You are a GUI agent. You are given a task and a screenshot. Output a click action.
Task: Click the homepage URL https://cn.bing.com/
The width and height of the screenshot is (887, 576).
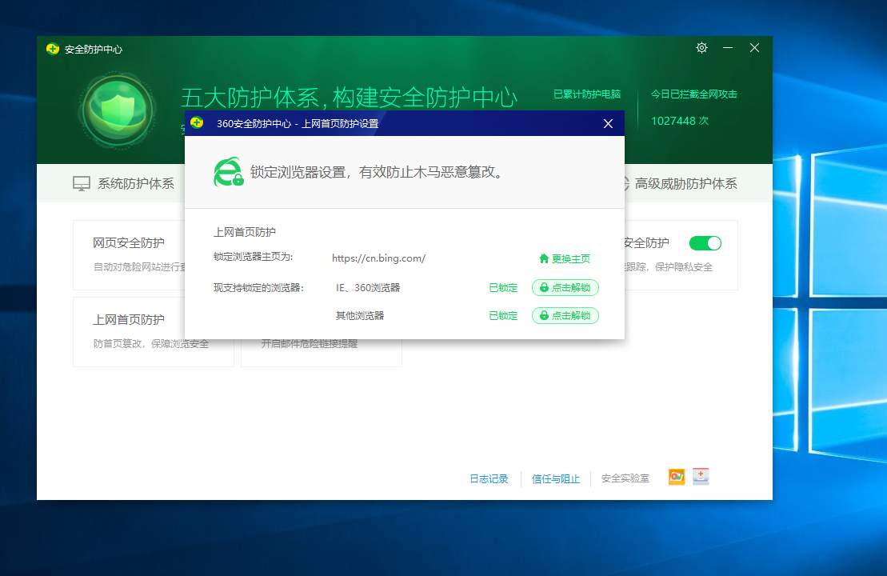coord(378,258)
